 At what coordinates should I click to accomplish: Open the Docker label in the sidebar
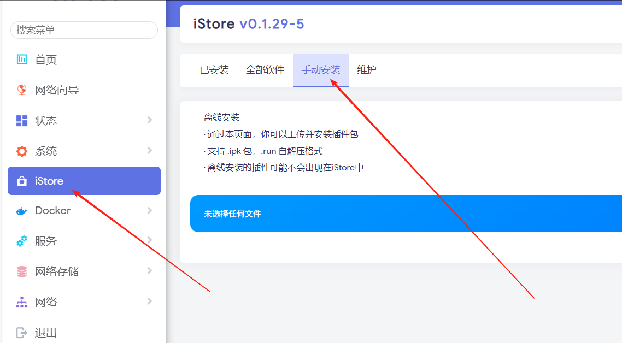point(53,211)
